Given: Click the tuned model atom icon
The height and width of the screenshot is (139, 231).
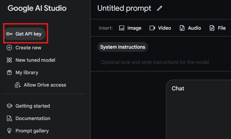Looking at the screenshot, I should [x=9, y=60].
